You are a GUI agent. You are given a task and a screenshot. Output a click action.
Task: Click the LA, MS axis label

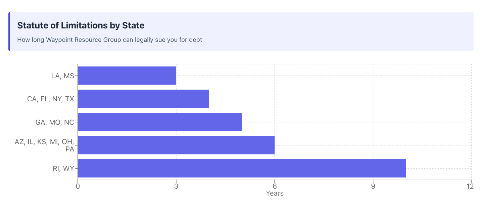(62, 76)
